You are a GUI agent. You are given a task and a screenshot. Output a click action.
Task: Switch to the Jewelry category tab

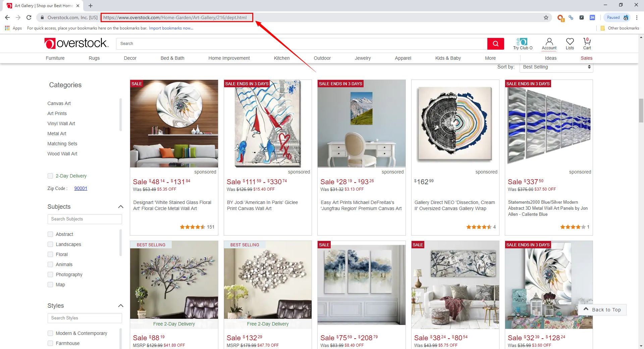click(363, 58)
